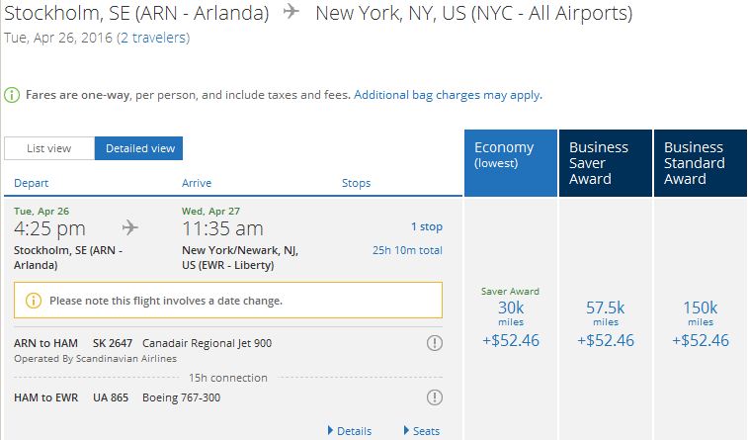Click the green fares information icon
This screenshot has height=440, width=748.
point(12,95)
